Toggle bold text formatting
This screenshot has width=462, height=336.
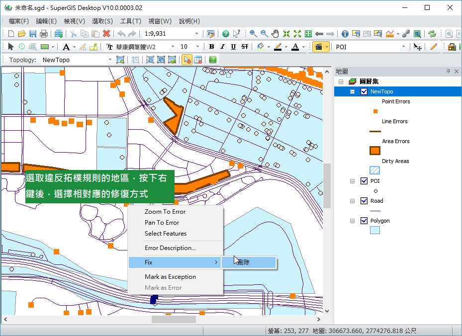[x=211, y=47]
